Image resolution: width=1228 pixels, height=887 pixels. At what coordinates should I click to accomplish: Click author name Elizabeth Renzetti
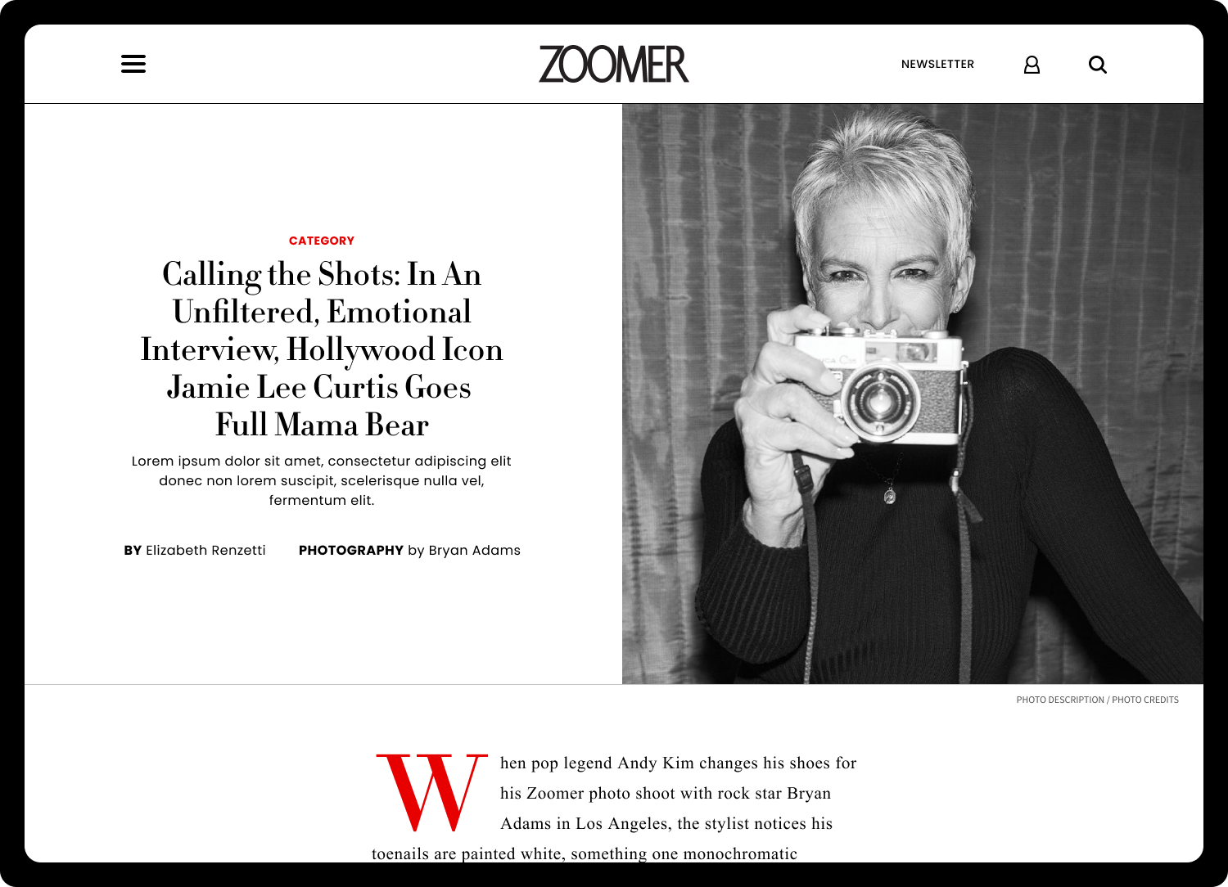coord(205,550)
